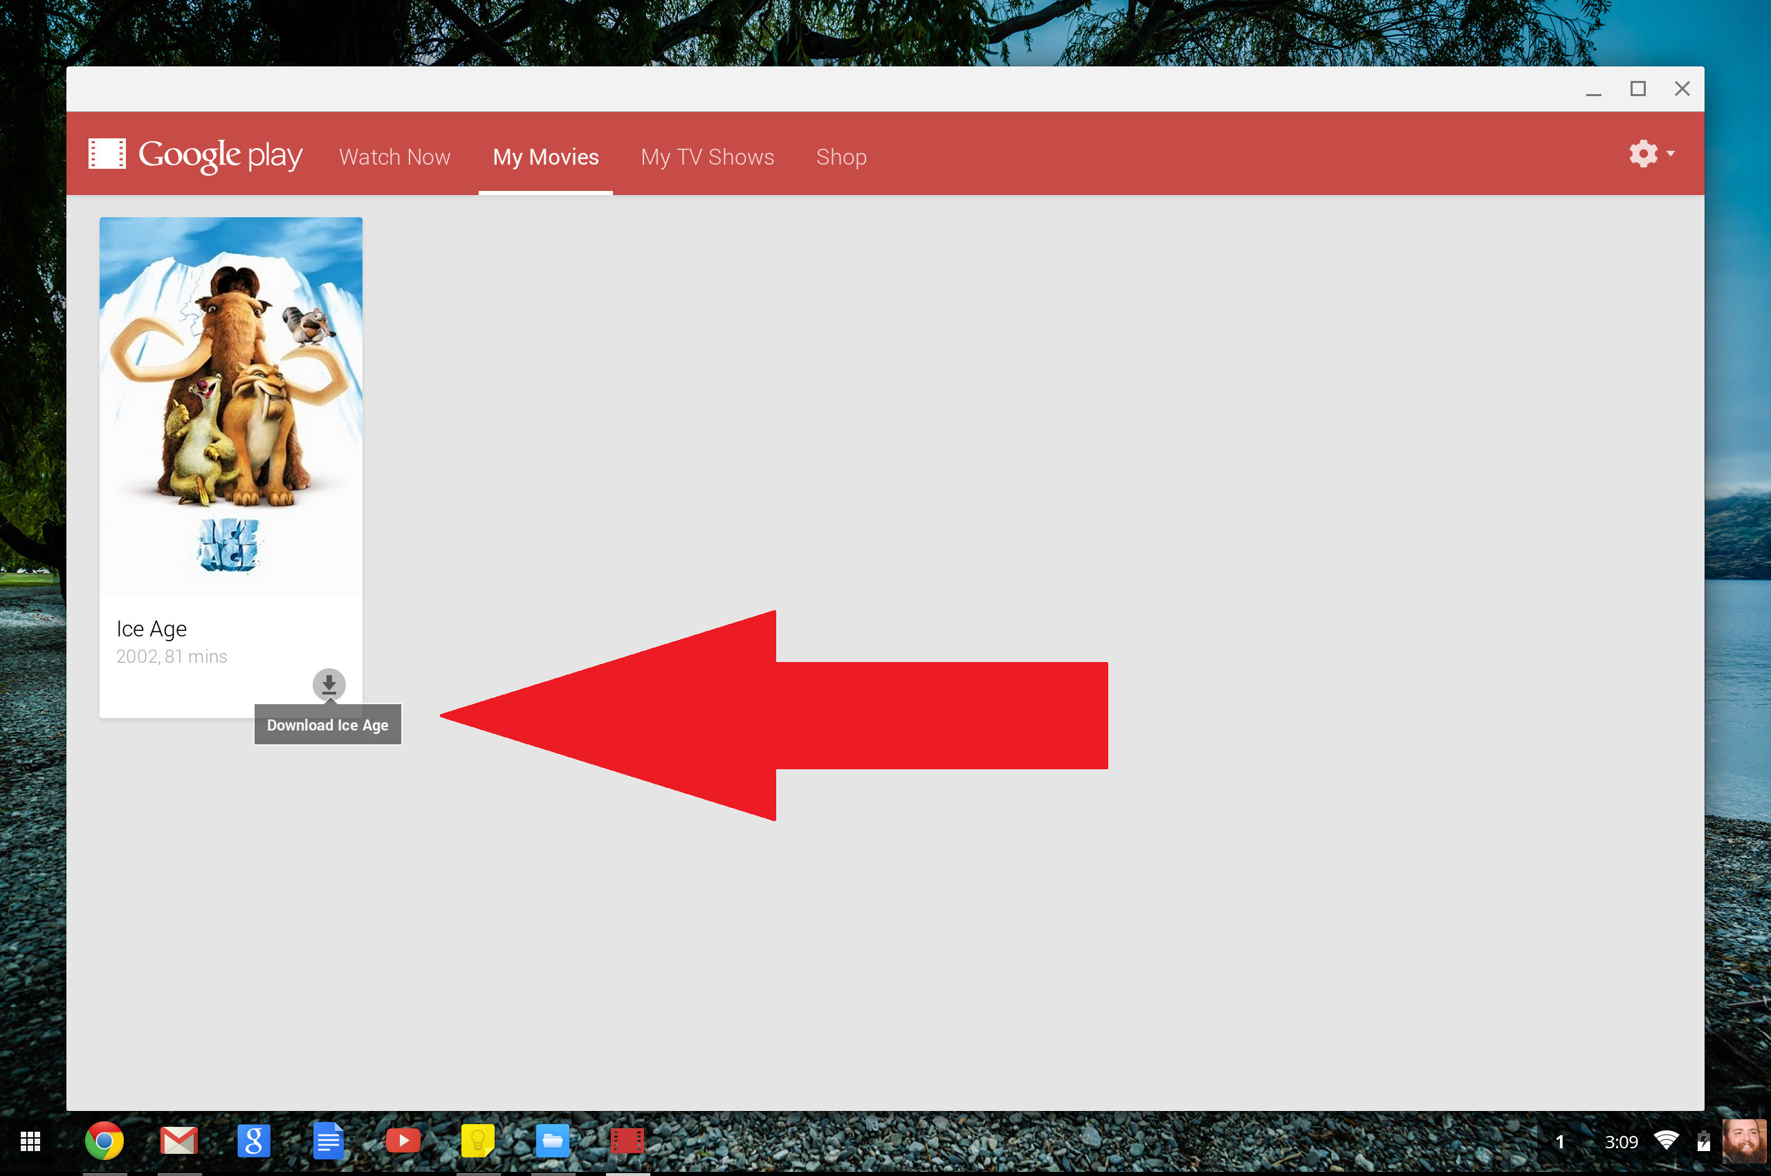
Task: Open the status tray showing the 3:09 clock
Action: 1620,1141
